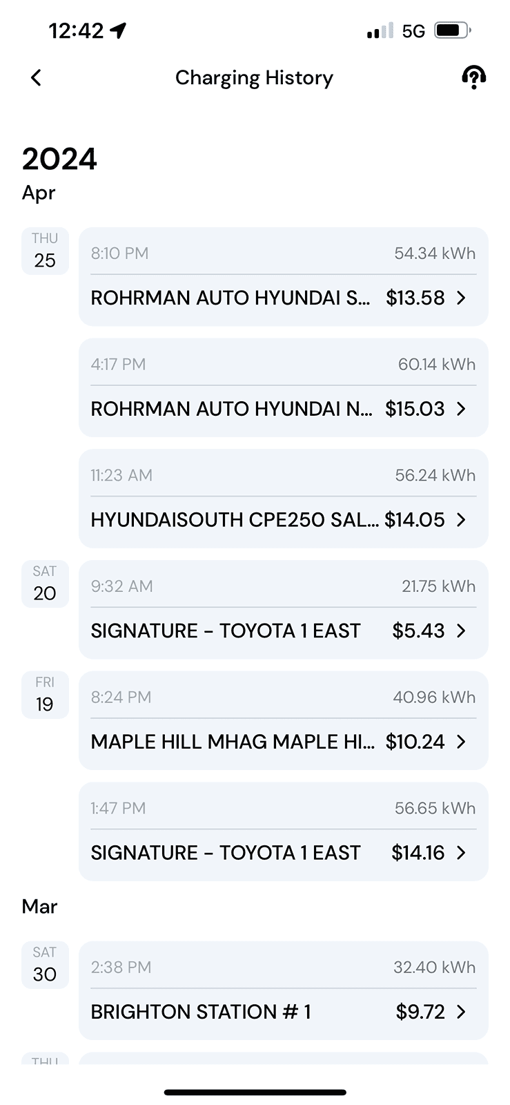Tap the battery icon in status bar

452,30
